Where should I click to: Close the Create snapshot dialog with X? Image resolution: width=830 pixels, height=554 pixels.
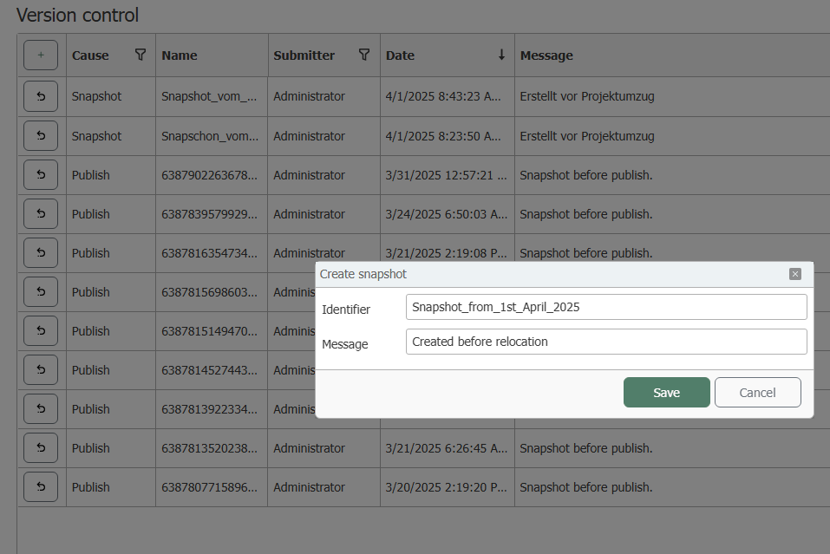point(795,274)
